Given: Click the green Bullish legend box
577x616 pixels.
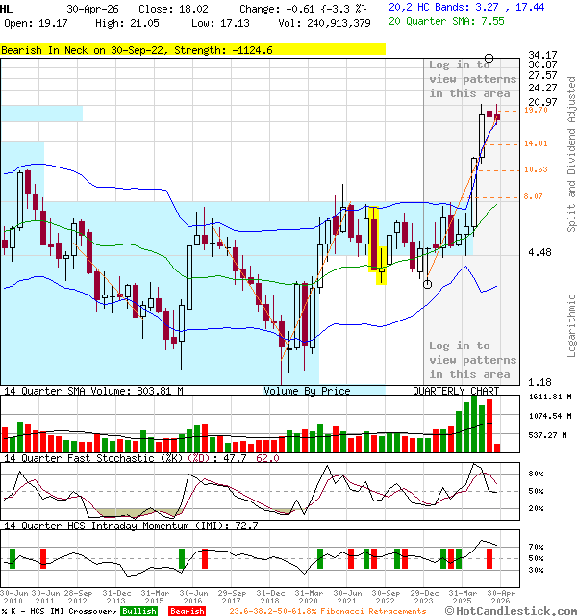Looking at the screenshot, I should (139, 611).
